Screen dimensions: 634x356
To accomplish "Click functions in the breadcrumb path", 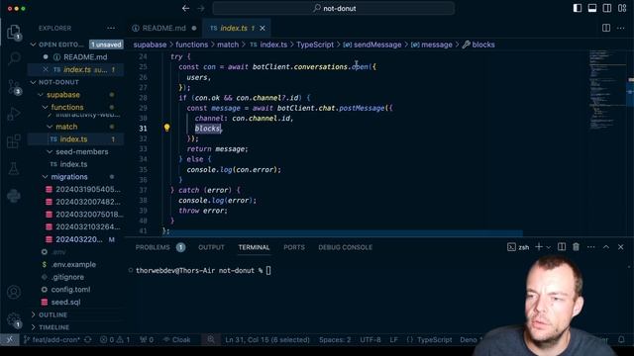I will [x=191, y=44].
